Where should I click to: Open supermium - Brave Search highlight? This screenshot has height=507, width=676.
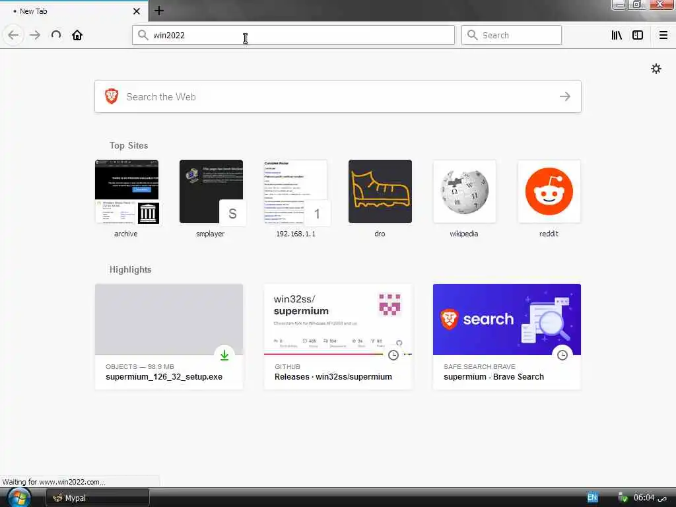point(507,337)
